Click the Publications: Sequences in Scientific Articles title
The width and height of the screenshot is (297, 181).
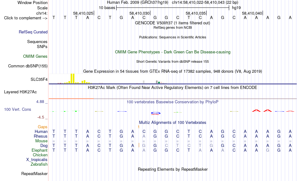[x=173, y=37]
